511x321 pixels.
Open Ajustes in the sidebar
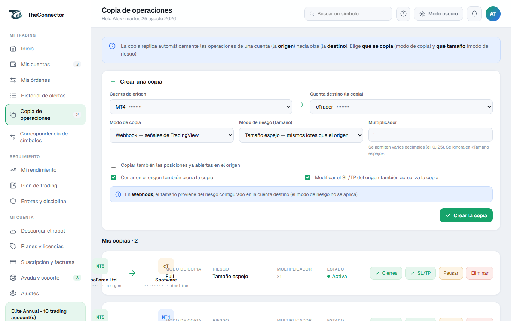click(45, 293)
